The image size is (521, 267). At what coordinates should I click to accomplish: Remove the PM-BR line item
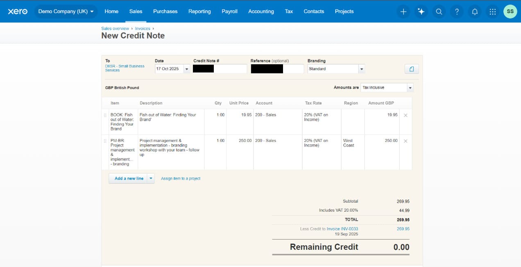[x=405, y=140]
